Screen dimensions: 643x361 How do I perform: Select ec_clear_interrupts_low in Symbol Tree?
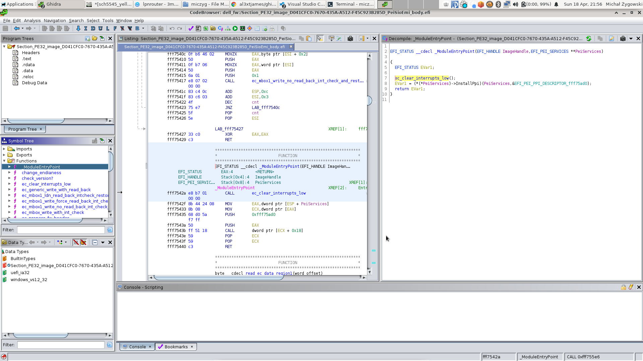pyautogui.click(x=46, y=184)
